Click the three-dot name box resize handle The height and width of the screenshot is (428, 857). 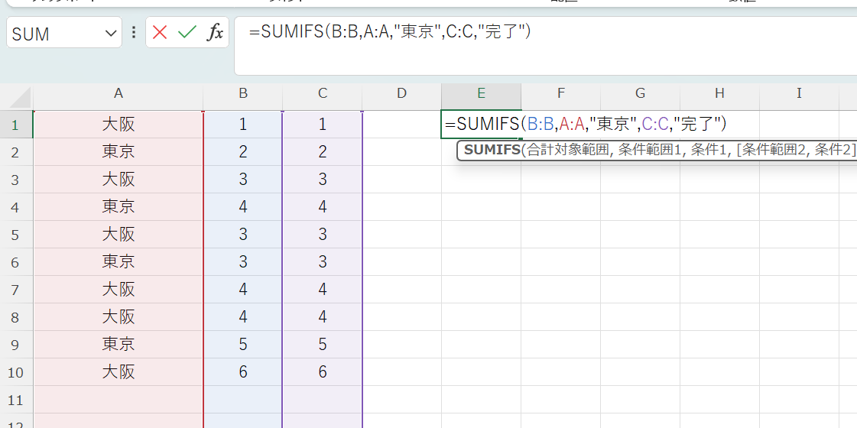(134, 33)
